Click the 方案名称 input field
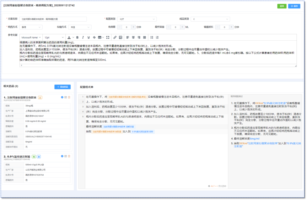Image resolution: width=307 pixels, height=200 pixels. pos(53,19)
